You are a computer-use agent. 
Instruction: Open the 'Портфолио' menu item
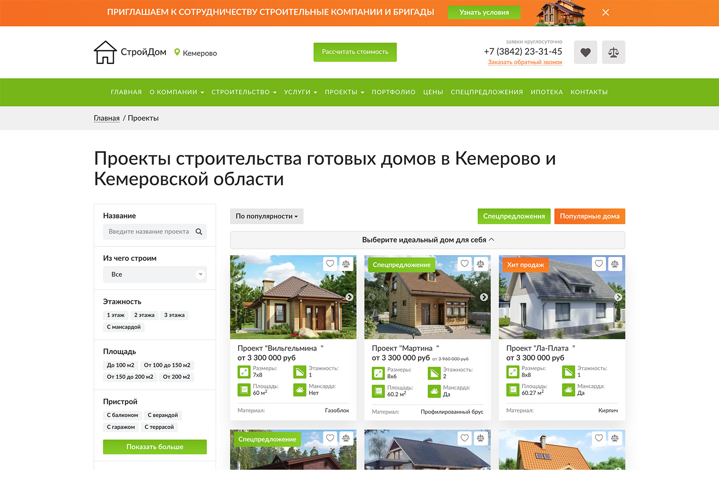point(393,92)
